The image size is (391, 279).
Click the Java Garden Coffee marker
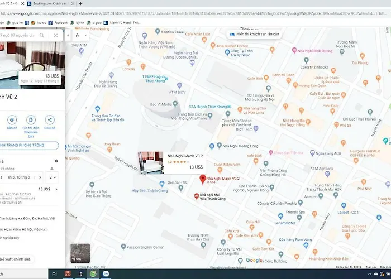pyautogui.click(x=213, y=45)
